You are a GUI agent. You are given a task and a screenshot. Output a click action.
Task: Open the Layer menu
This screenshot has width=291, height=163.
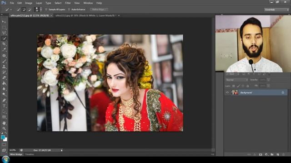coord(39,3)
